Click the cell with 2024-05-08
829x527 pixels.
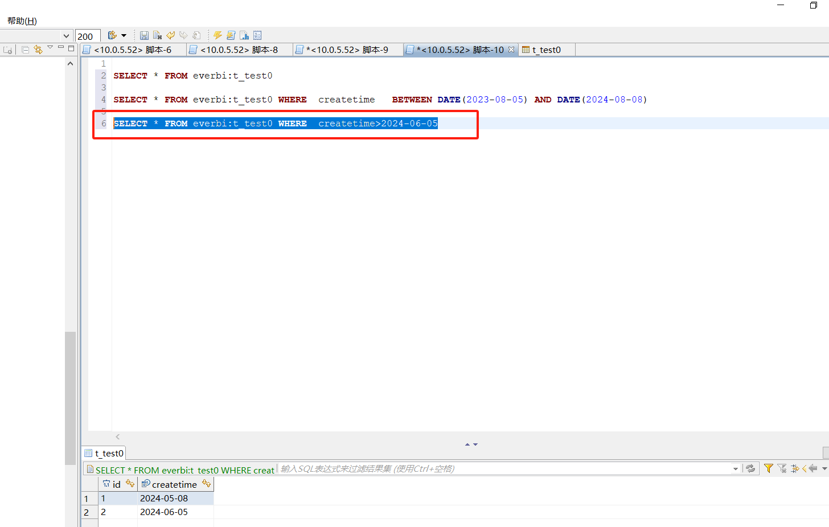point(175,499)
